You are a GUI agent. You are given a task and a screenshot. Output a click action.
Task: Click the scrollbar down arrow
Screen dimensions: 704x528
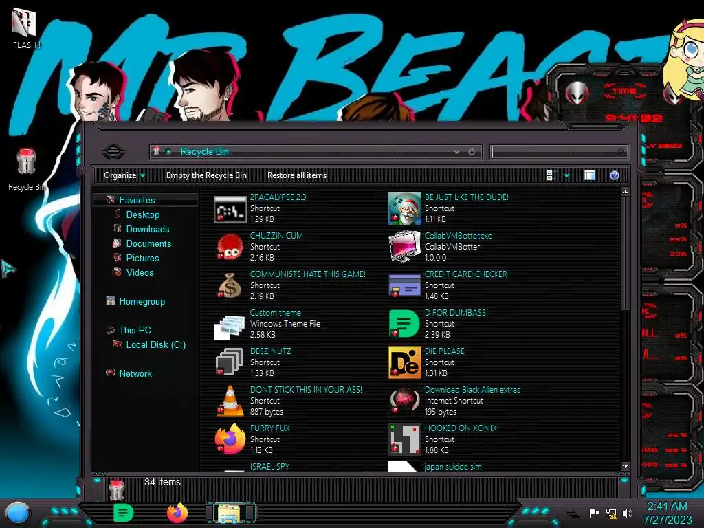[624, 467]
